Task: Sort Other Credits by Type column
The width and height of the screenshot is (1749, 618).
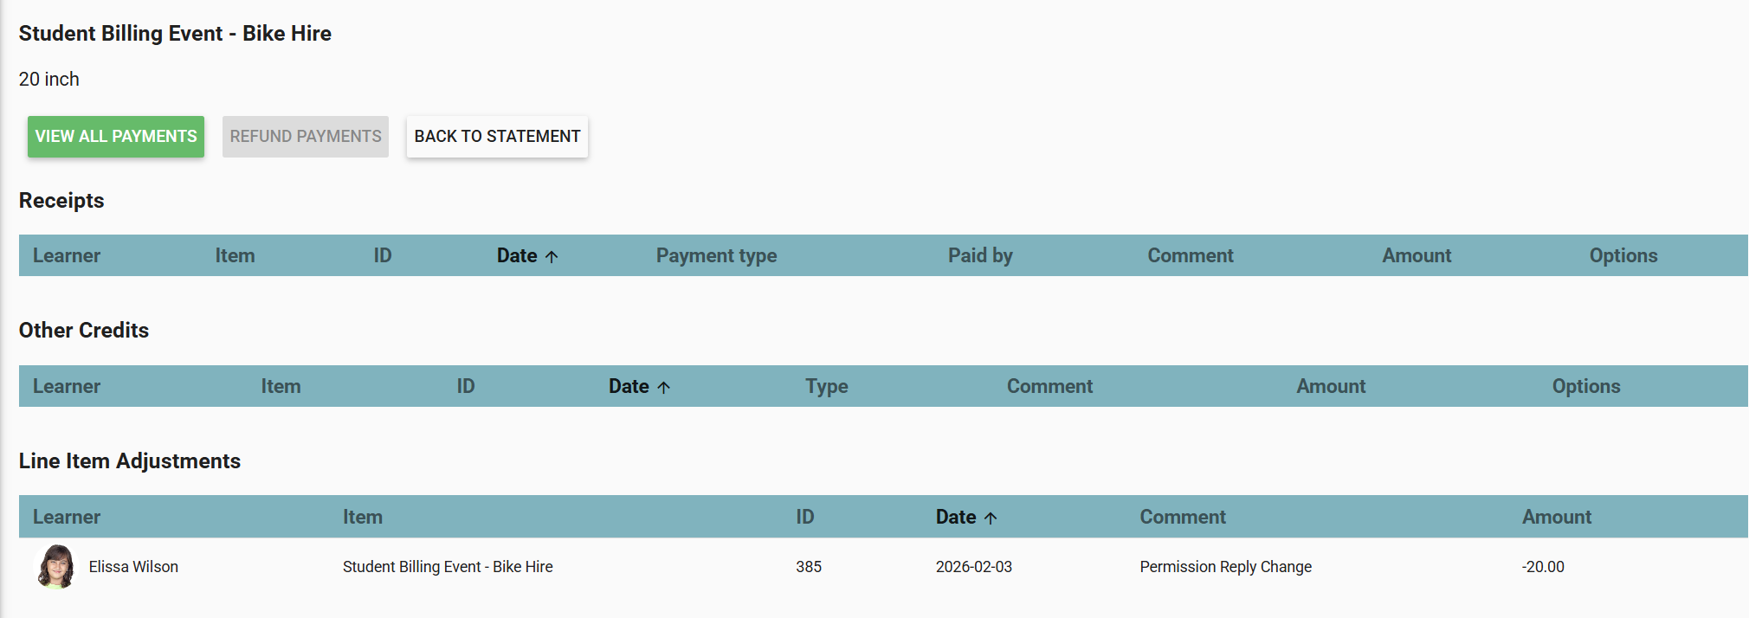Action: click(826, 387)
